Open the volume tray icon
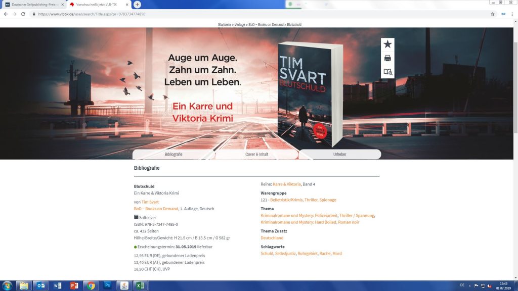 click(489, 286)
